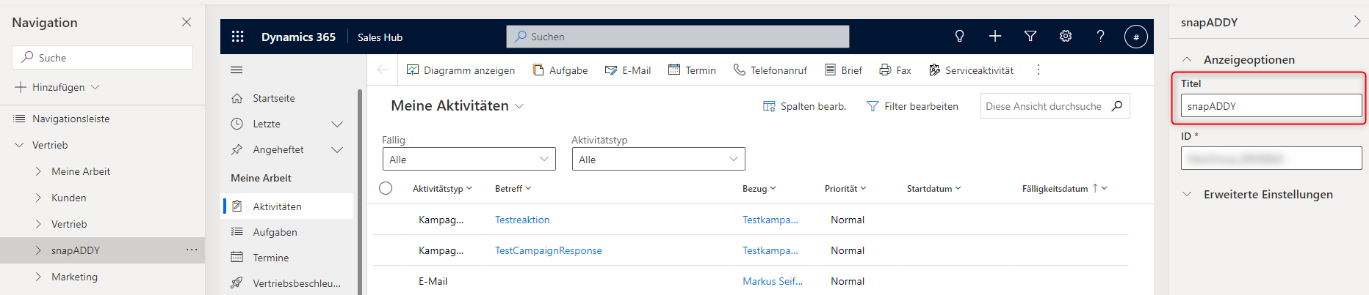The height and width of the screenshot is (295, 1369).
Task: Expand the Kunden tree node
Action: 38,198
